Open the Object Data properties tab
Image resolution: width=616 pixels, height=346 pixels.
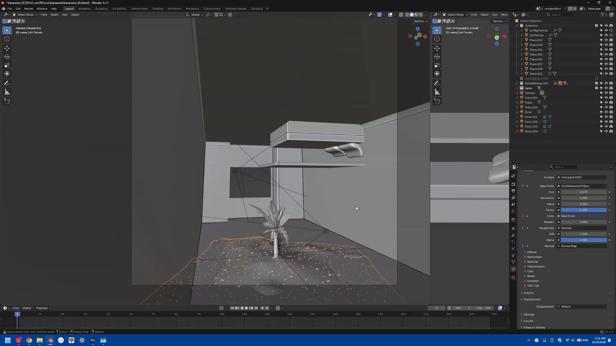513,262
